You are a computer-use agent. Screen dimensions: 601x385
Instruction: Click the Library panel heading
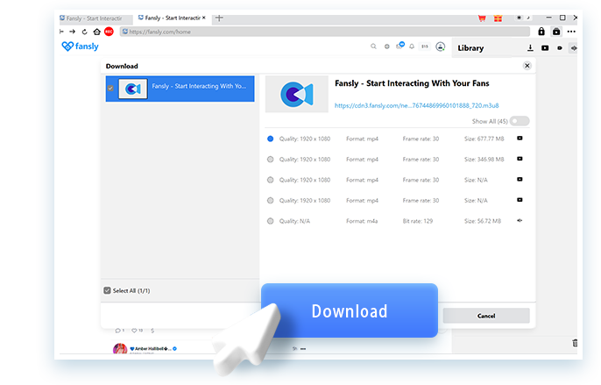[x=470, y=48]
